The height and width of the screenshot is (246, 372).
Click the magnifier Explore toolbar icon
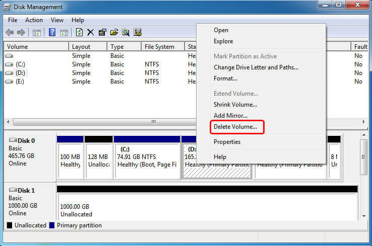[126, 33]
